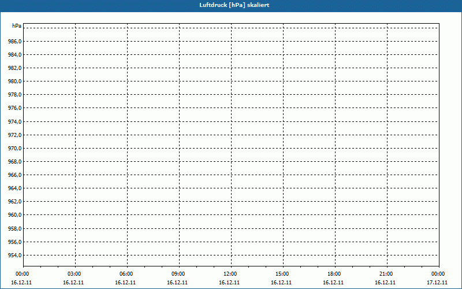Viewport: 462px width, 289px height.
Task: Select the 968,0 y-axis value
Action: coord(15,161)
